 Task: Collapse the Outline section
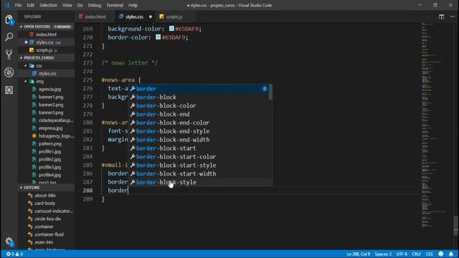[x=46, y=188]
